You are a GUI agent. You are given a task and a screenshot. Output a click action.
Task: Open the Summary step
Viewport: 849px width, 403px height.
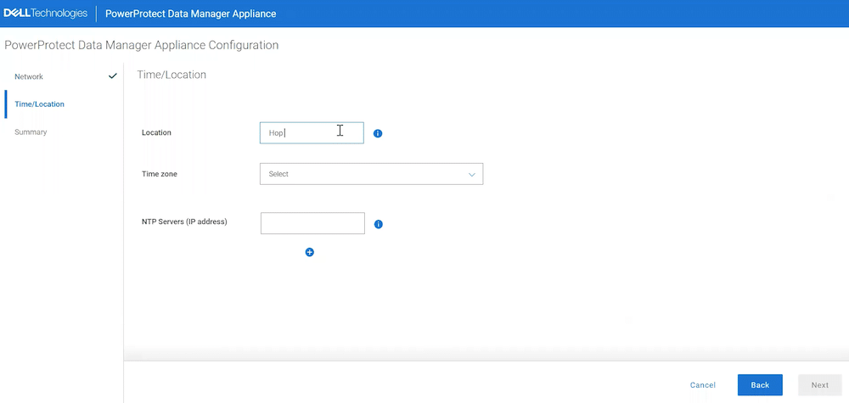coord(31,132)
